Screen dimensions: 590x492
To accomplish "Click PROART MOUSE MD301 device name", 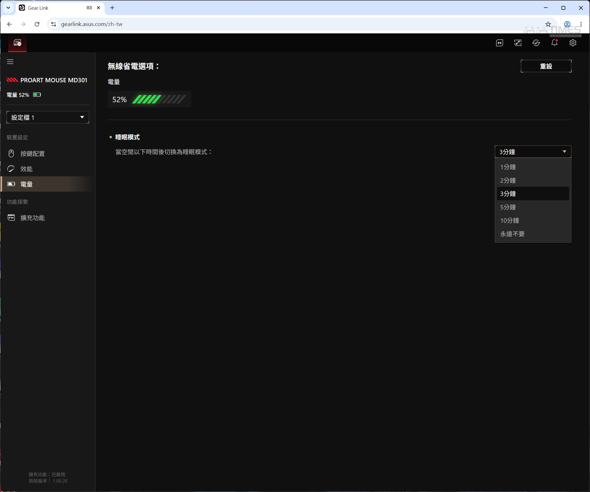I will [54, 80].
